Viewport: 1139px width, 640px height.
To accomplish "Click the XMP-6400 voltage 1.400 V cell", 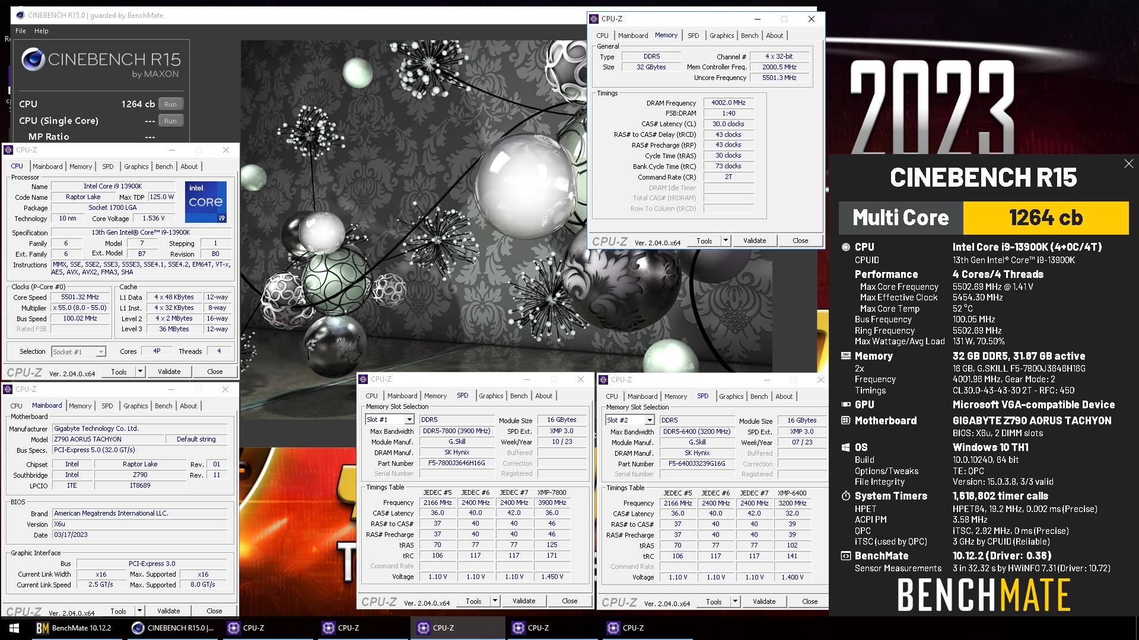I will point(793,577).
